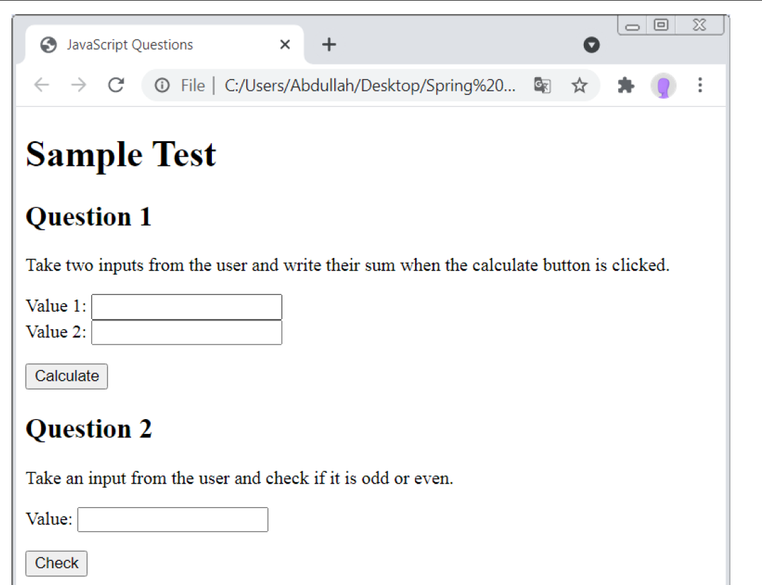Open the Extensions puzzle icon

pyautogui.click(x=625, y=85)
